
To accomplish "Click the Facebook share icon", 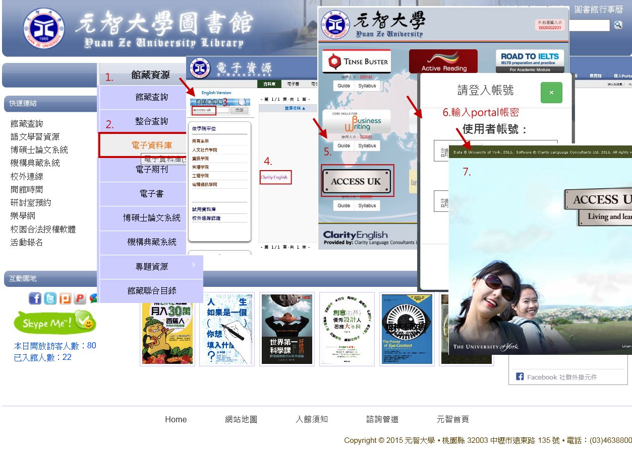I will [x=35, y=298].
